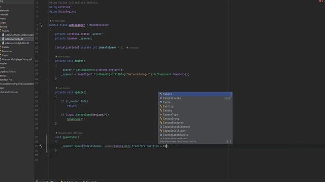This screenshot has width=325, height=182.
Task: Select Alteruna.TrinityEditor.dll file
Action: tap(17, 43)
